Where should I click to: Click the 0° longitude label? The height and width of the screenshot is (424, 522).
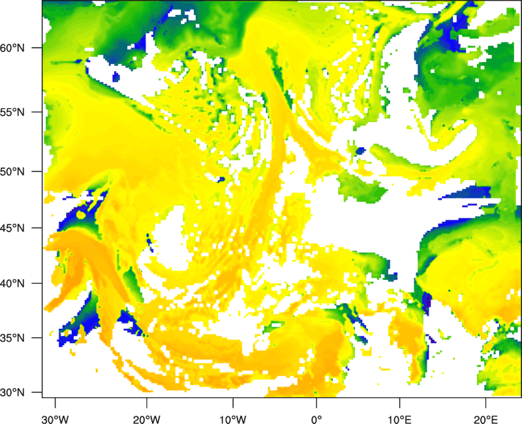coord(316,419)
